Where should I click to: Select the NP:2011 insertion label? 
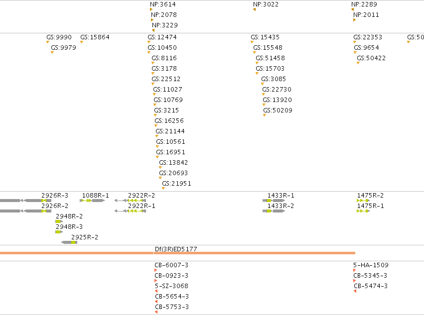pos(366,15)
